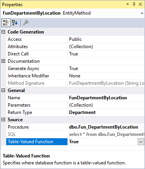Edit Procedure value dbo.Fun_DepartmentByLocation
This screenshot has height=169, width=145.
(103, 127)
